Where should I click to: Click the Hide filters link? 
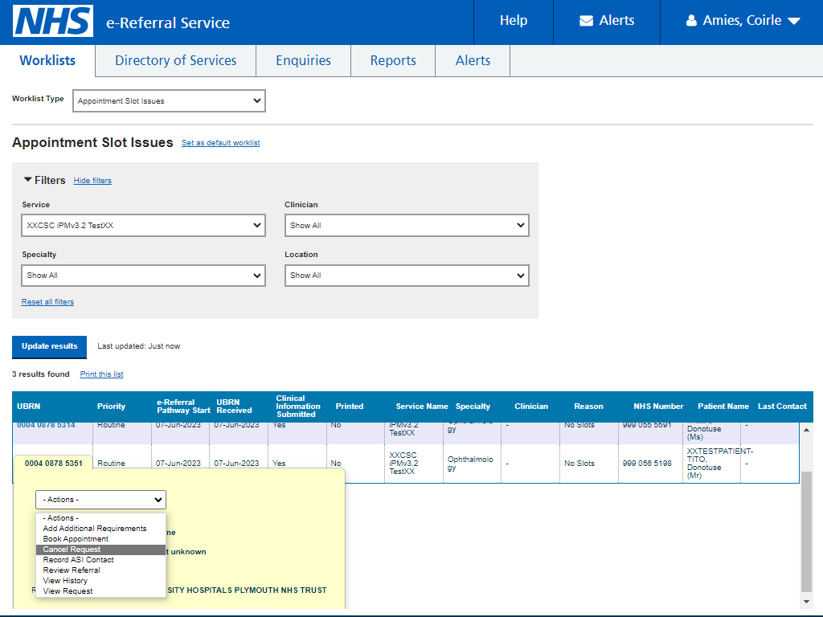(x=92, y=181)
